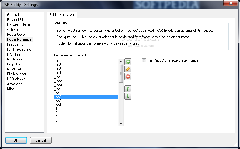The image size is (240, 149).
Task: Click the suffix list scroll down arrow
Action: click(121, 124)
